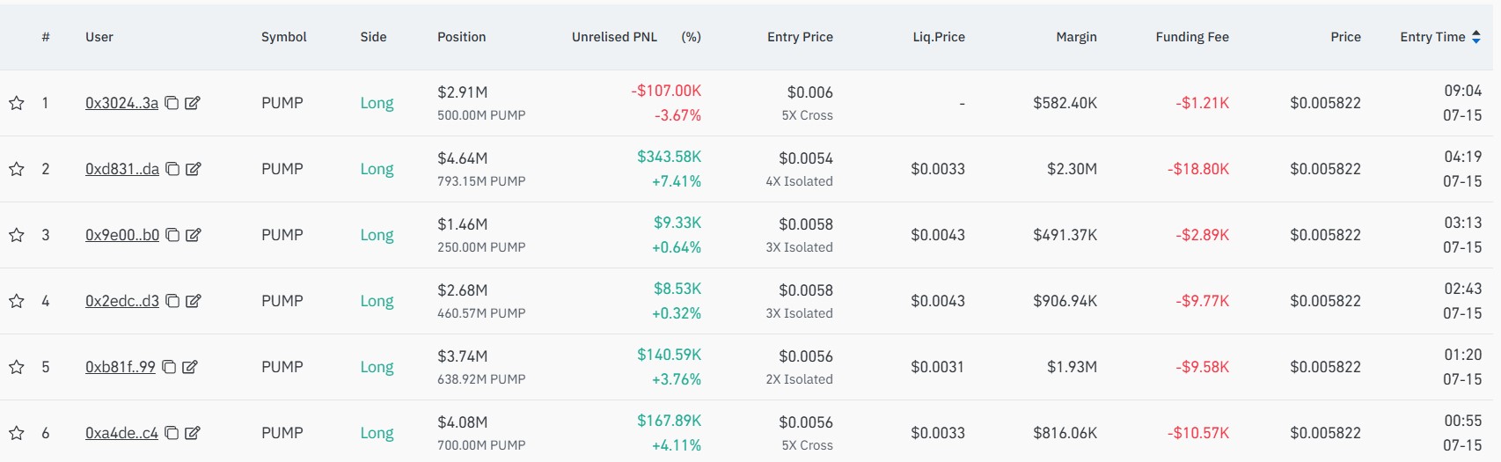Open user 0xa4de..c4 address link
The height and width of the screenshot is (462, 1501).
(121, 433)
